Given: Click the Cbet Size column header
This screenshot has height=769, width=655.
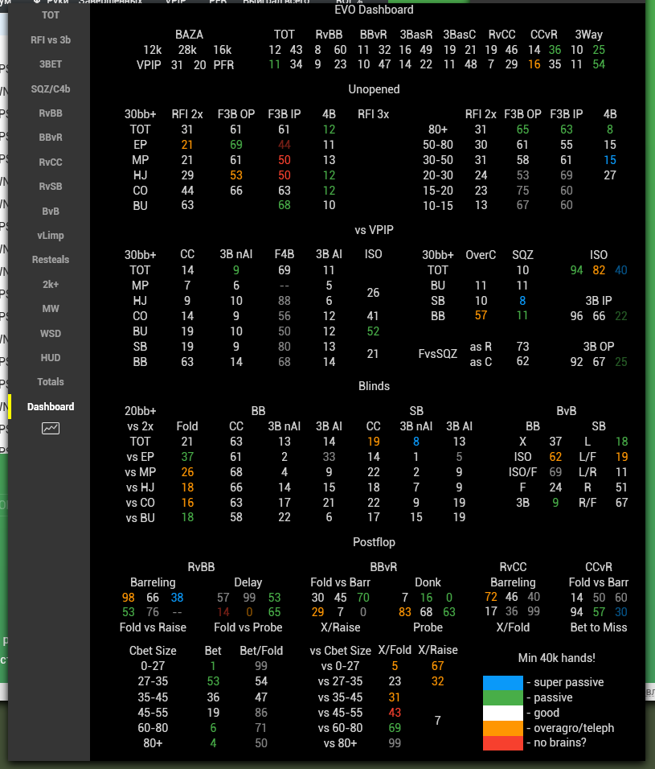Looking at the screenshot, I should [153, 651].
